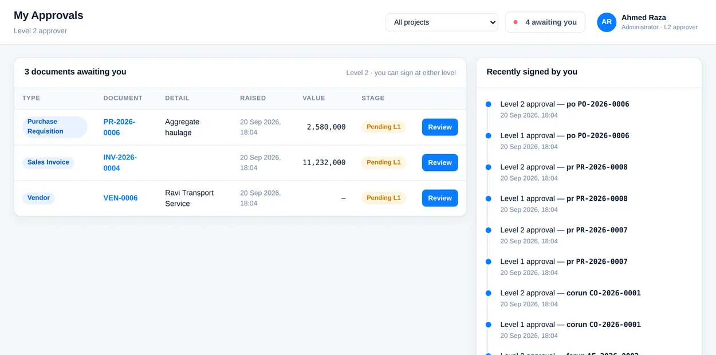Screen dimensions: 716x355
Task: Open the All projects dropdown
Action: click(442, 22)
